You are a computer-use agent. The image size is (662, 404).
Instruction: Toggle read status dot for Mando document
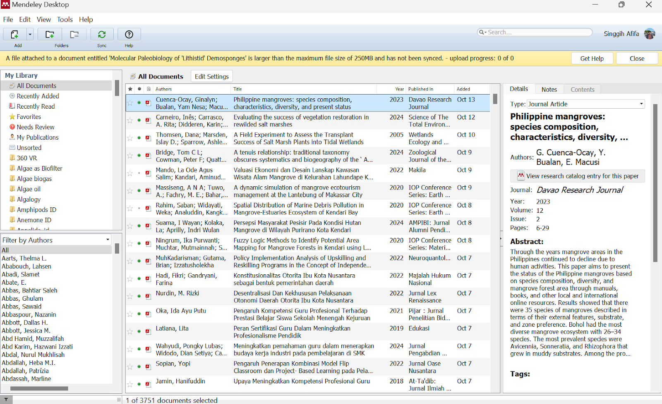click(x=139, y=173)
